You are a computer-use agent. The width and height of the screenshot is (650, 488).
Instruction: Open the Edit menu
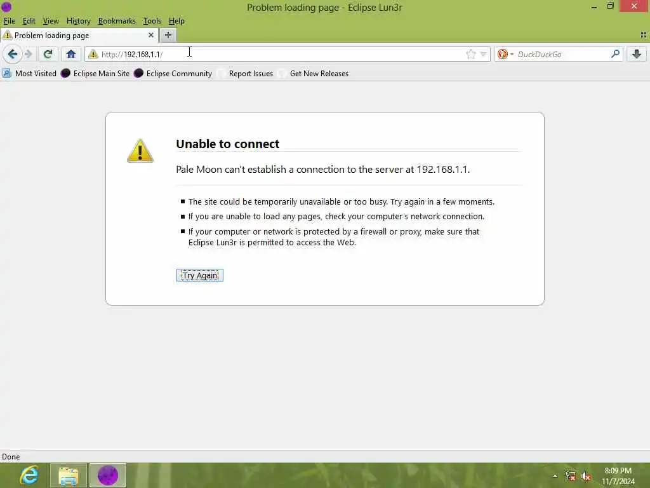(x=29, y=21)
